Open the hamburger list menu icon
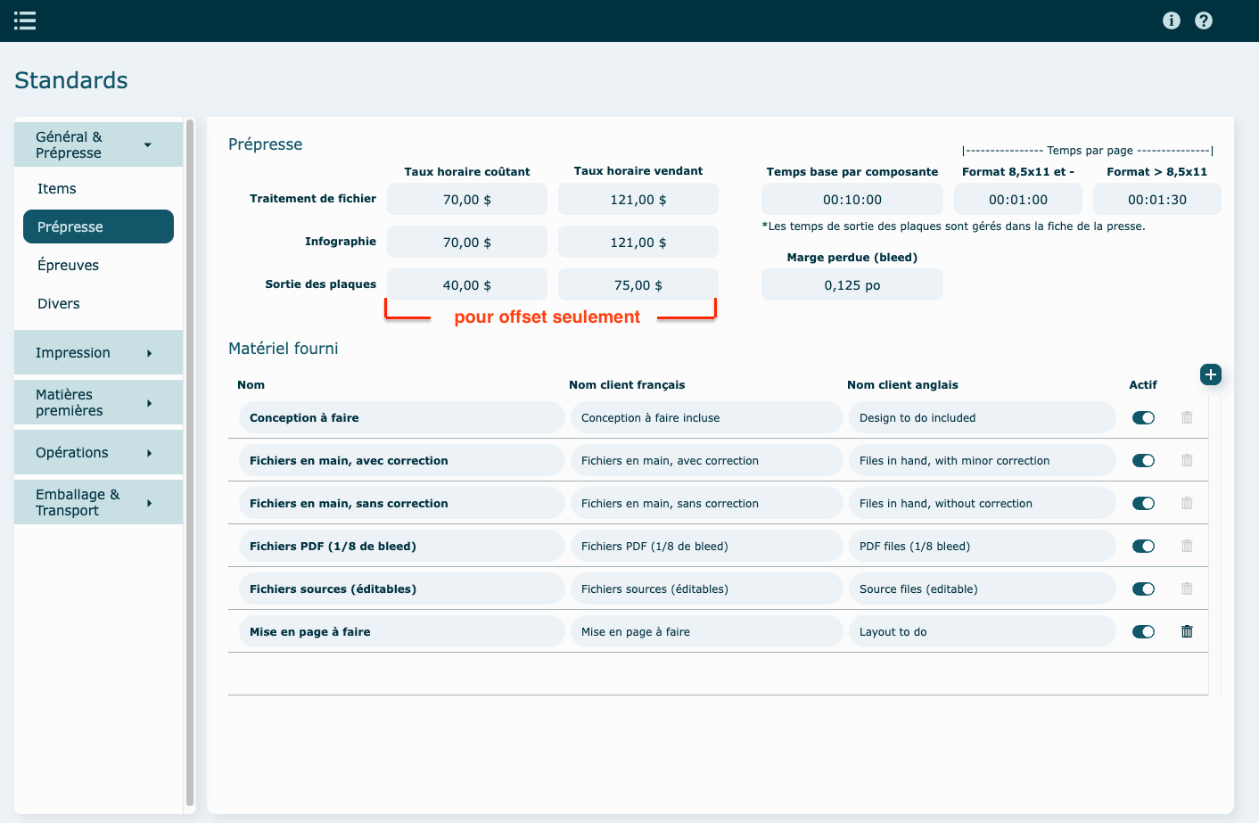 tap(25, 21)
